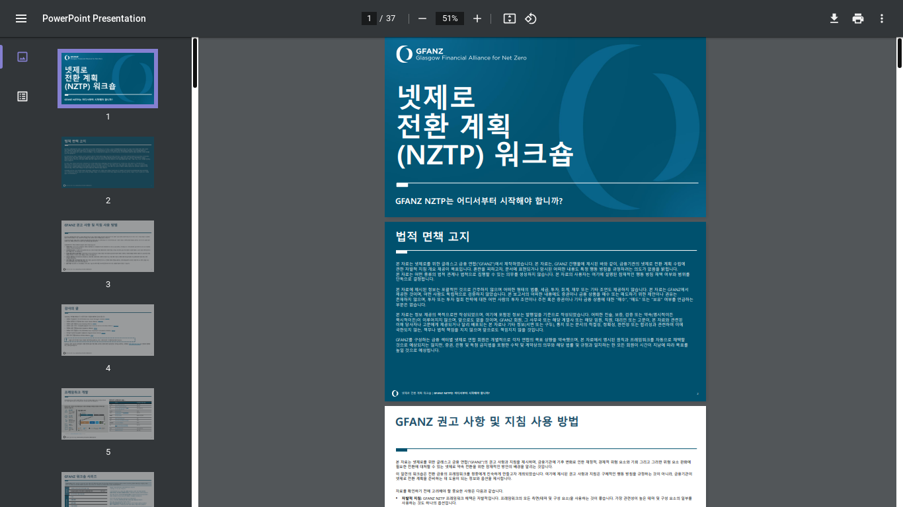Click the zoom out minus button
Image resolution: width=903 pixels, height=507 pixels.
click(422, 18)
